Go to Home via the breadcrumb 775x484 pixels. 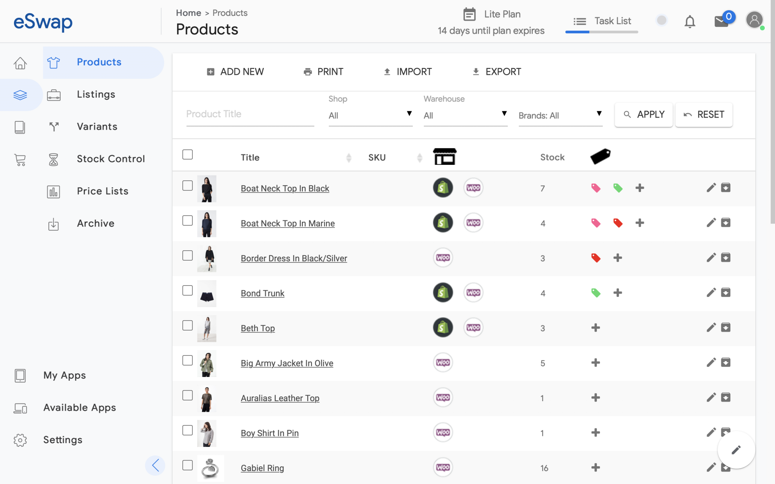188,12
